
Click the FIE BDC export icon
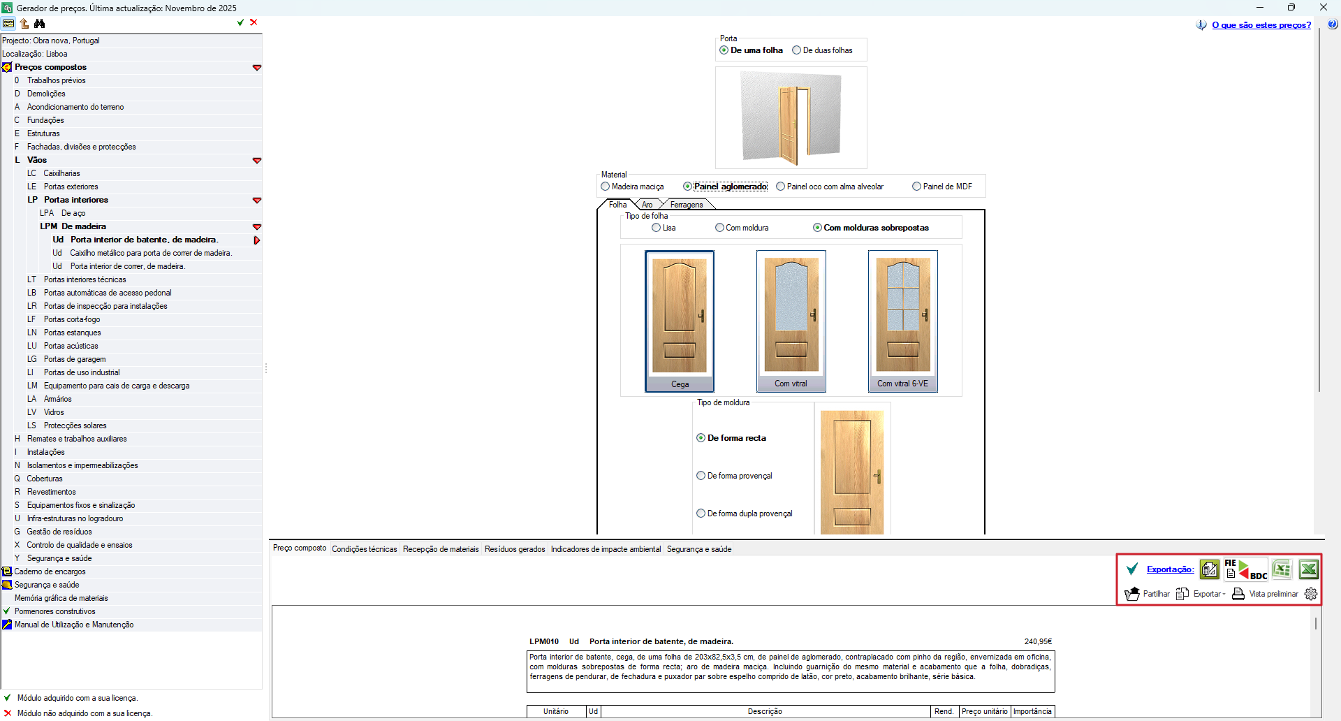[1246, 569]
